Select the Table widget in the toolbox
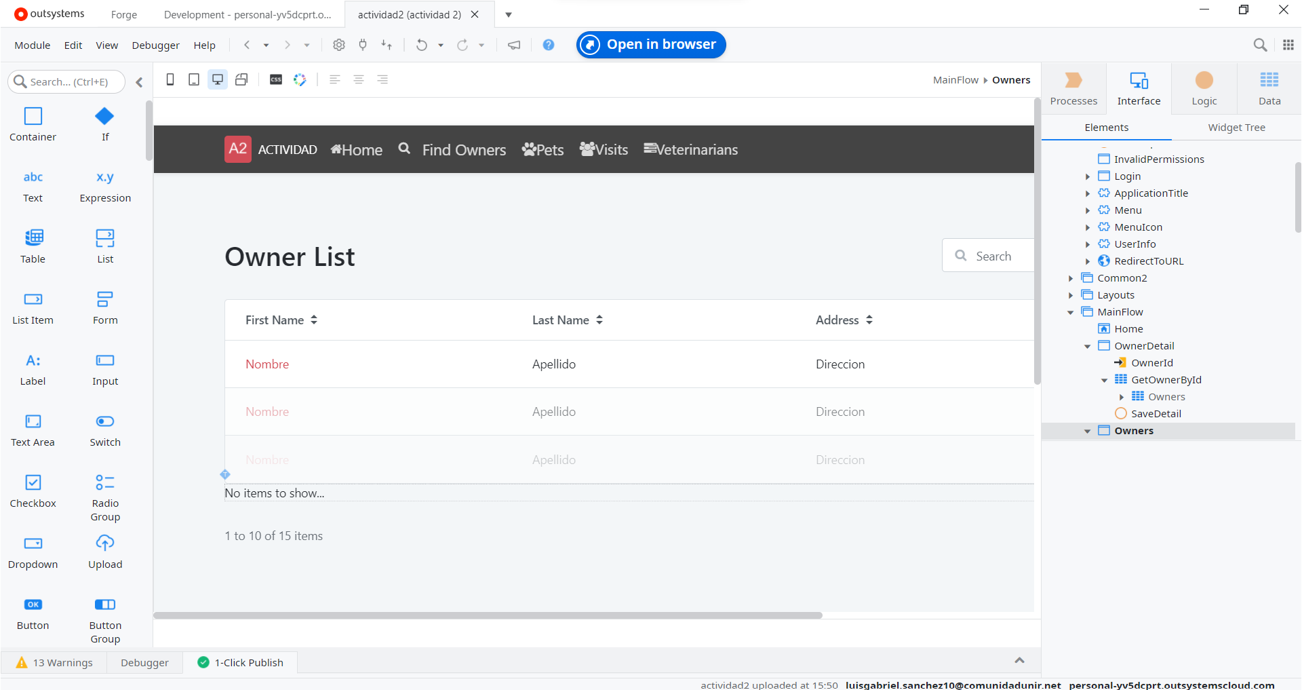This screenshot has width=1302, height=690. click(33, 246)
